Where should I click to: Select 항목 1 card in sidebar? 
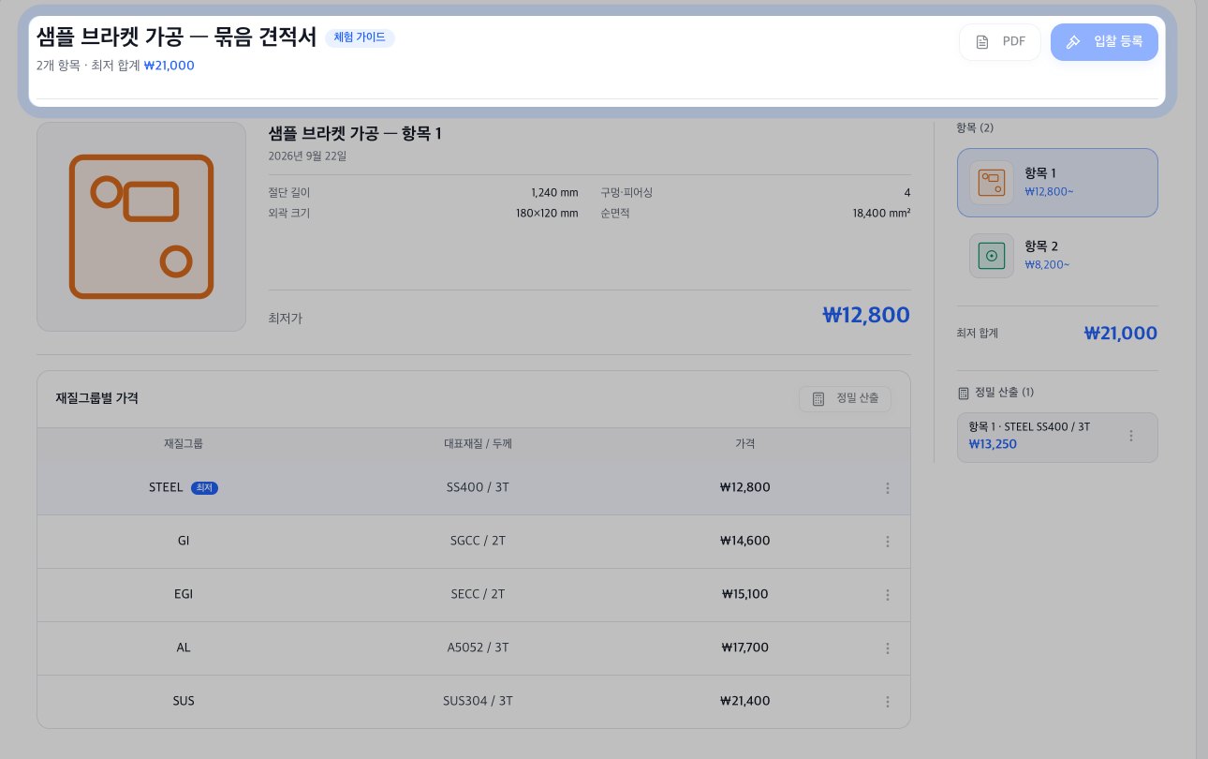pos(1057,183)
